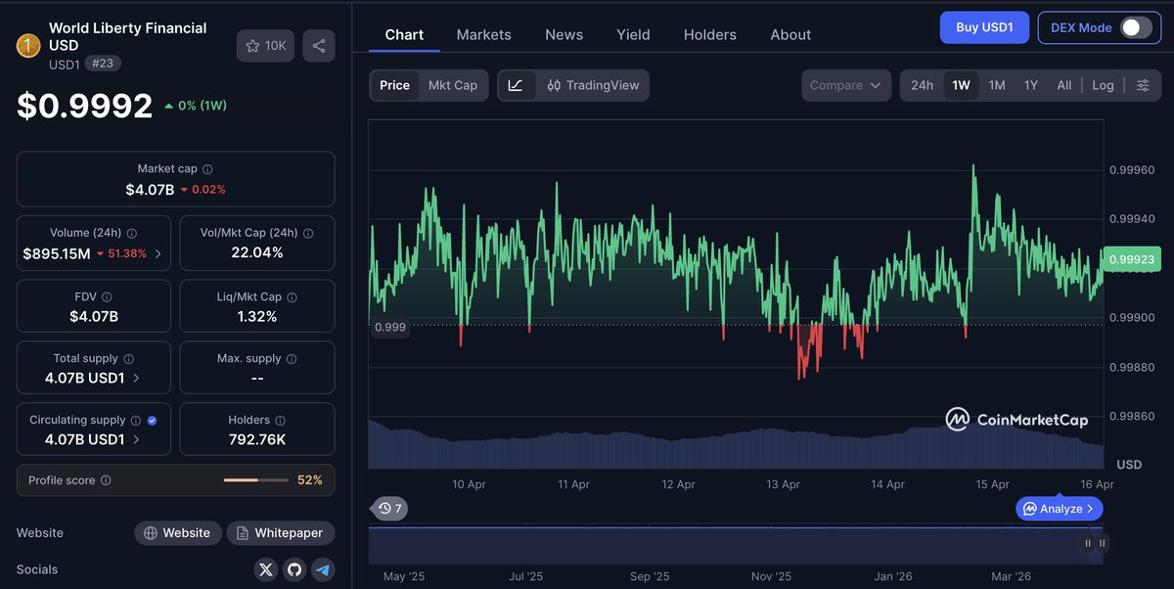
Task: Expand the Circulating supply 4.07B USD1 chevron
Action: point(135,439)
